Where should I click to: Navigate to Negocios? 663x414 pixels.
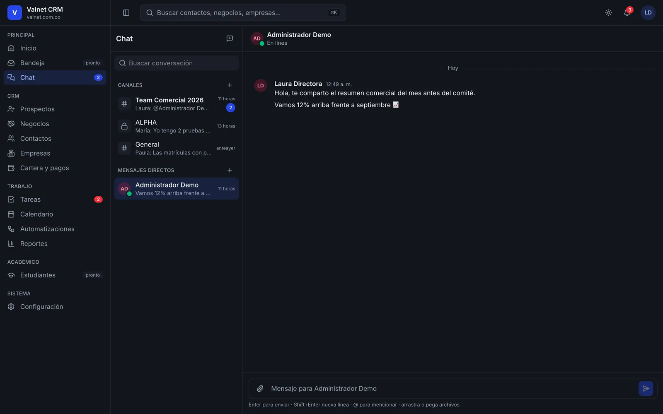[x=55, y=124]
